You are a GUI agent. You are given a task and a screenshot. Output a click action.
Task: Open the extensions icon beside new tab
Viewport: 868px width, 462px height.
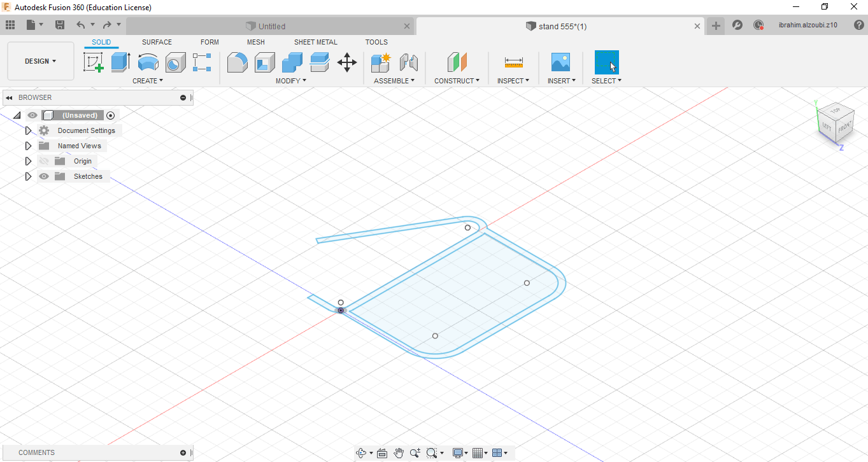click(x=737, y=25)
